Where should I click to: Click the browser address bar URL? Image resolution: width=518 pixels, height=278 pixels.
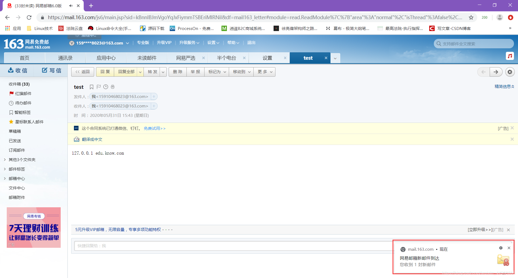pos(255,18)
